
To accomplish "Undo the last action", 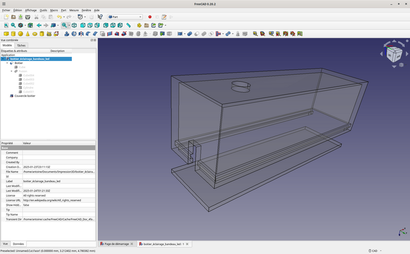I will [59, 17].
